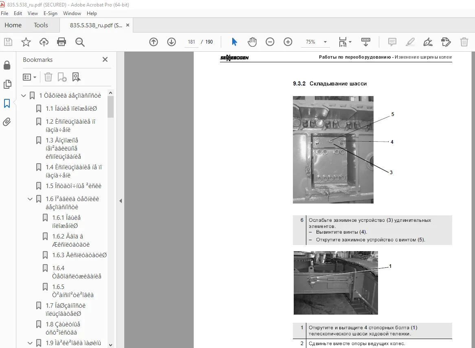Open bookmark 1.7

(x=66, y=310)
